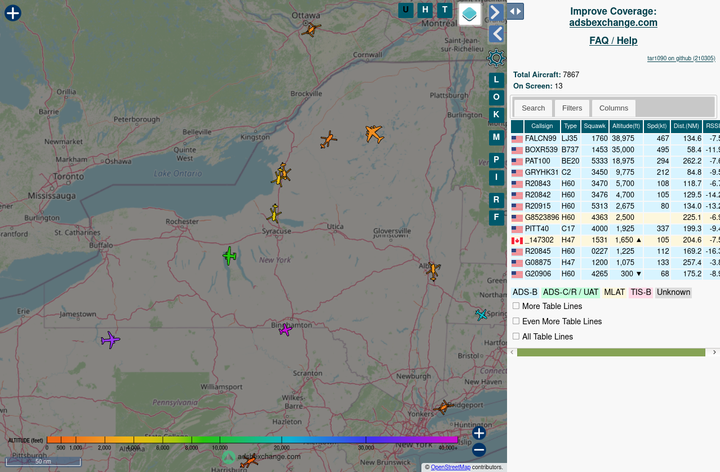This screenshot has width=720, height=472.
Task: Select the green plane icon west of New York label
Action: point(229,255)
